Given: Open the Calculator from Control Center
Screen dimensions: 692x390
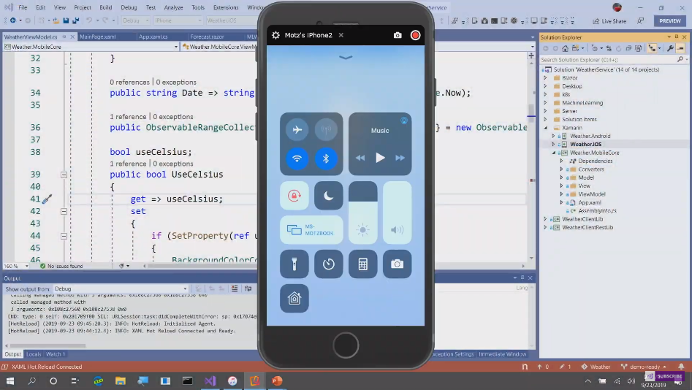Looking at the screenshot, I should (x=362, y=264).
